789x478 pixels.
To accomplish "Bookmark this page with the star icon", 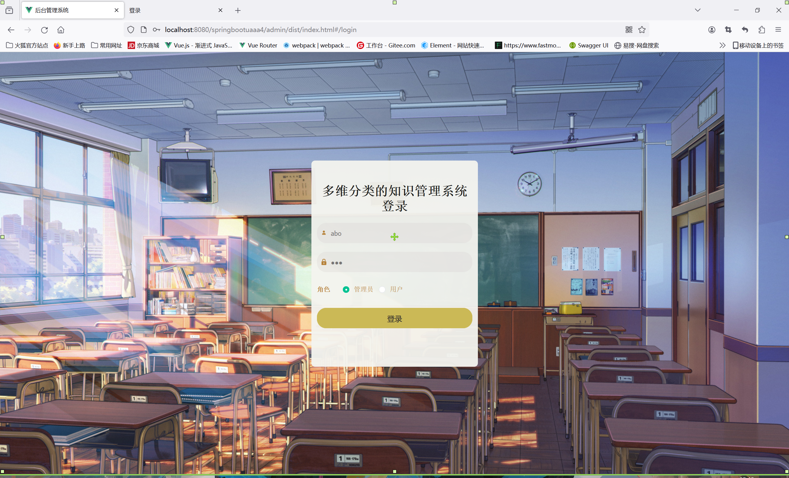I will pos(642,30).
